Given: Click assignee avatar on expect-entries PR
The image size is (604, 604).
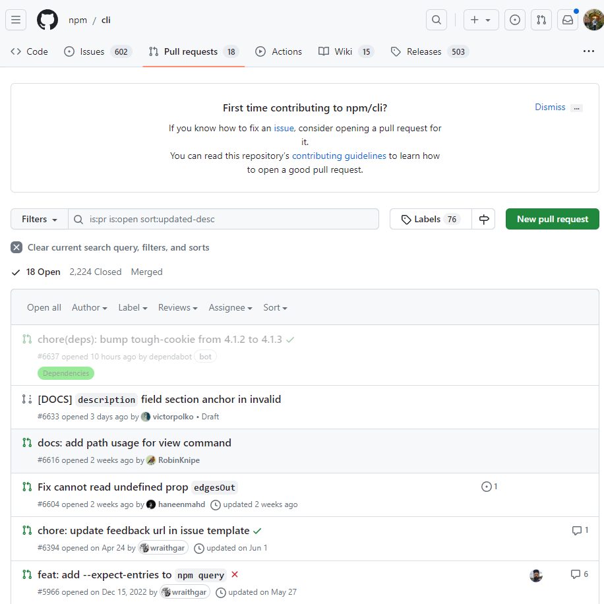Looking at the screenshot, I should (x=536, y=576).
